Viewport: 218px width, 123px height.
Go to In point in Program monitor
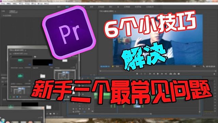150,74
